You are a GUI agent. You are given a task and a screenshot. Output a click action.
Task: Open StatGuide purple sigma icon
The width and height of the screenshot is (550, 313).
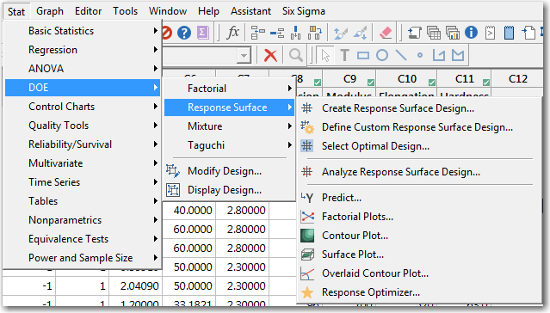203,33
